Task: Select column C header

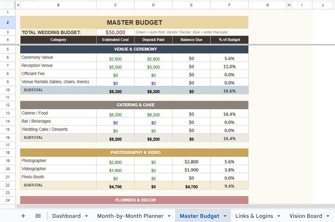Action: pyautogui.click(x=115, y=5)
